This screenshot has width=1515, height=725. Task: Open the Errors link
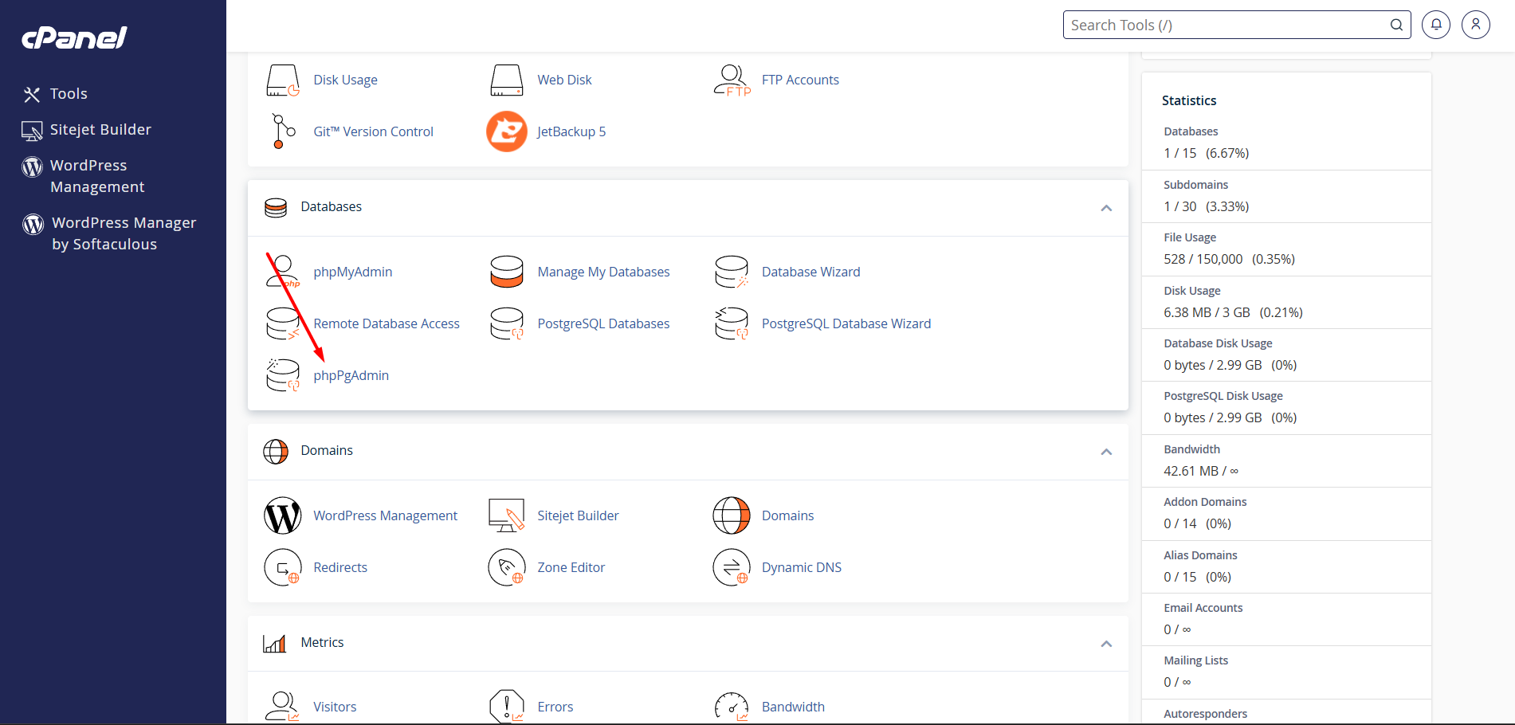pos(555,707)
